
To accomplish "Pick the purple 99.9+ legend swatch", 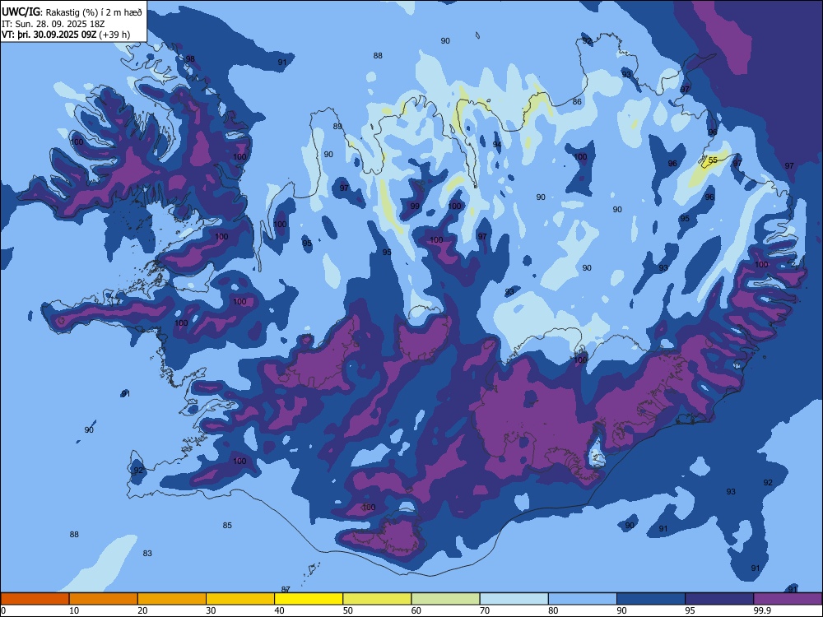I will click(788, 599).
